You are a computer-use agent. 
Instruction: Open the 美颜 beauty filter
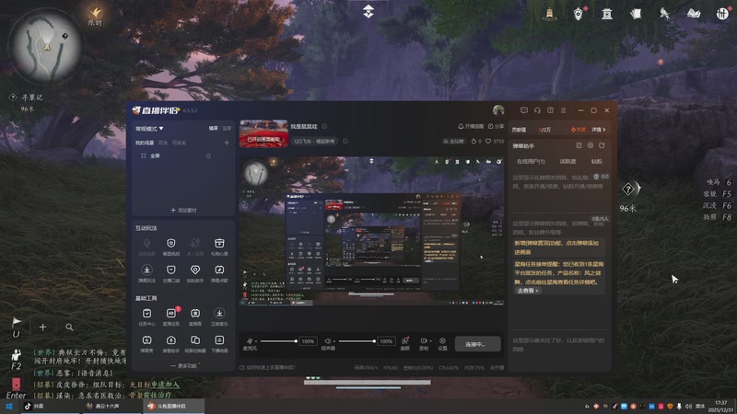(x=404, y=343)
